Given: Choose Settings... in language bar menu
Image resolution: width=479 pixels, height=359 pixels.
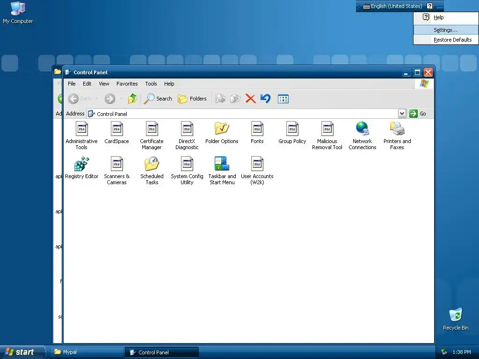Looking at the screenshot, I should click(446, 30).
